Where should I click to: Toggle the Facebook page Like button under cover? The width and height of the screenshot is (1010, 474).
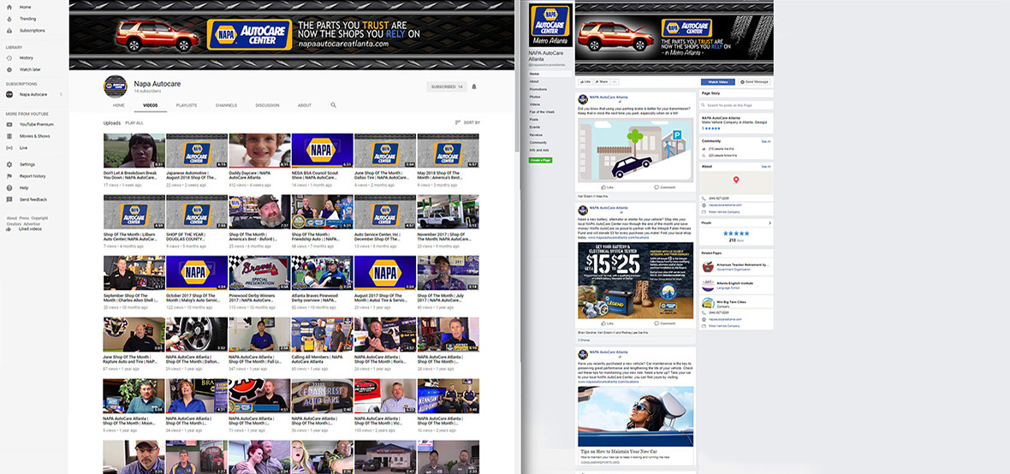(587, 81)
